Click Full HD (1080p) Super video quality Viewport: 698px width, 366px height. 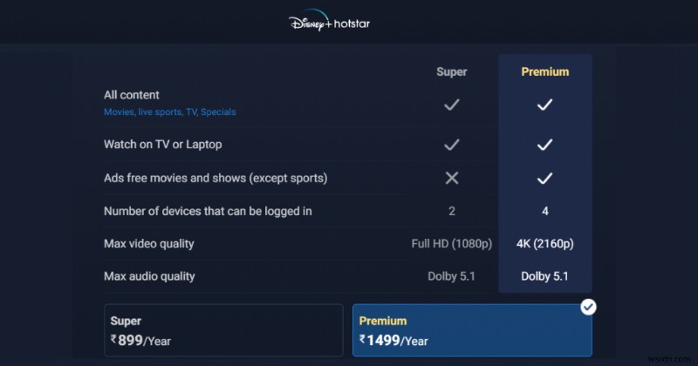click(448, 243)
